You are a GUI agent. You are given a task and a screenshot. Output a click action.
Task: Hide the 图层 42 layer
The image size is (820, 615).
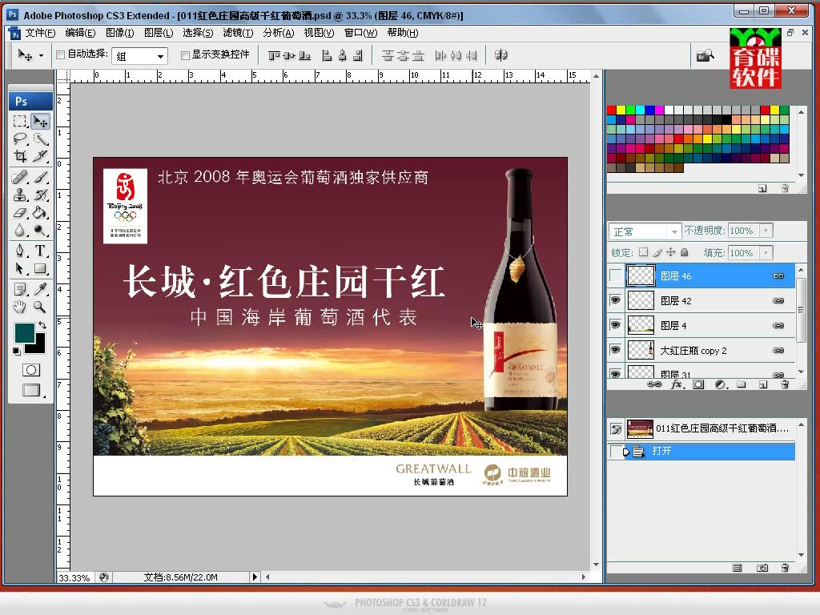point(616,300)
